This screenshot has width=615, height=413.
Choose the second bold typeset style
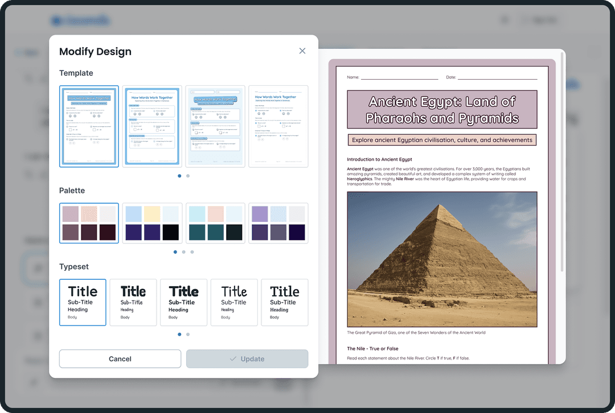click(x=133, y=302)
